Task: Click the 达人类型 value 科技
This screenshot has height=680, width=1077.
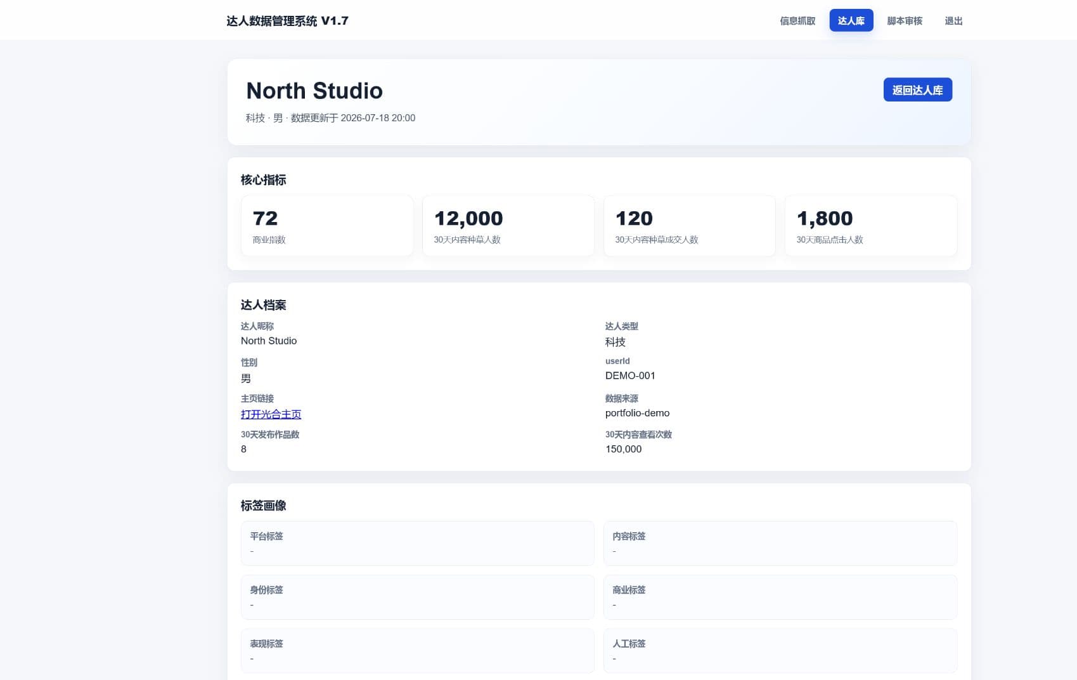Action: (x=616, y=342)
